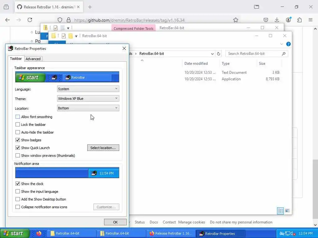Enable Show the input language
318x238 pixels.
[18, 192]
